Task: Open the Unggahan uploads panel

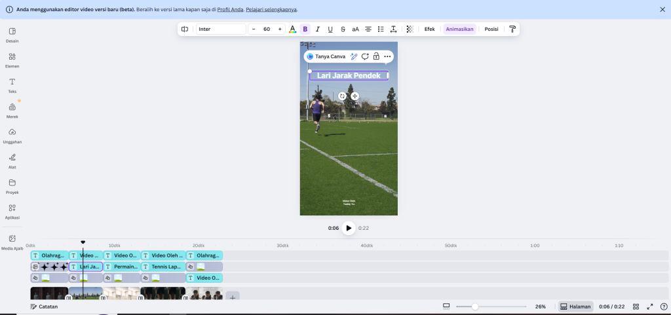Action: coord(12,136)
